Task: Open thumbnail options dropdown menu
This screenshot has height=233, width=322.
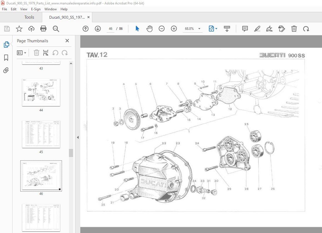Action: pyautogui.click(x=22, y=53)
